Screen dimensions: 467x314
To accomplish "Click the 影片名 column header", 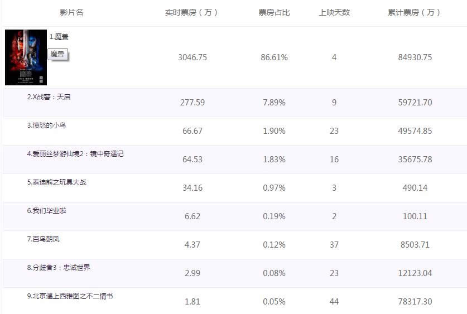I will click(71, 12).
